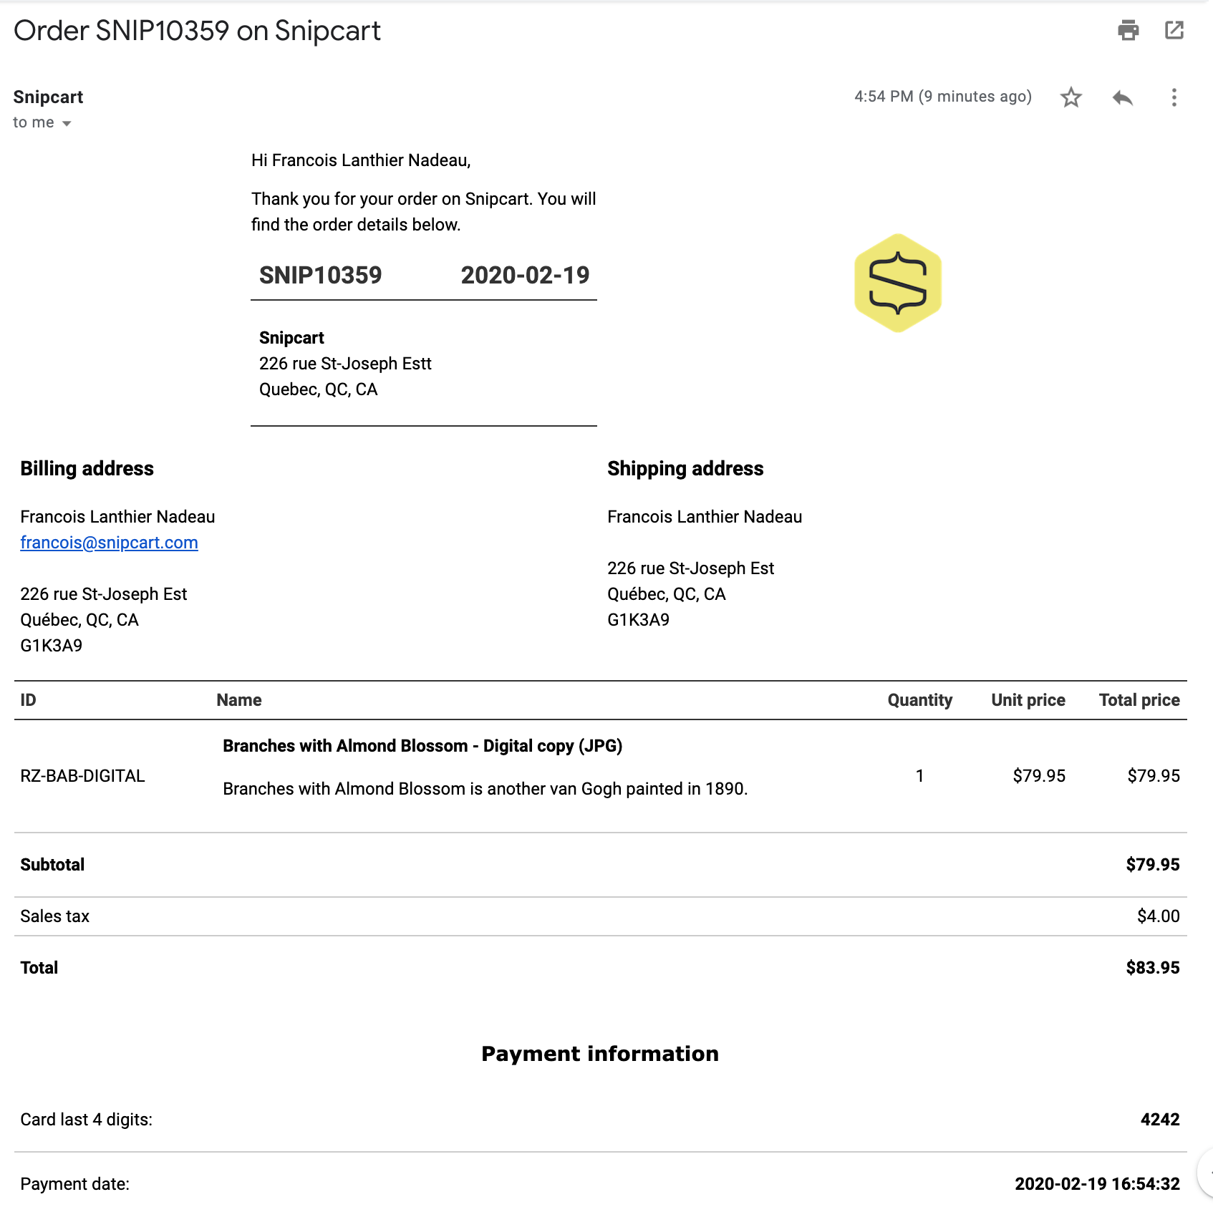Click card last digits 4242
Viewport: 1213px width, 1207px height.
click(x=1160, y=1120)
